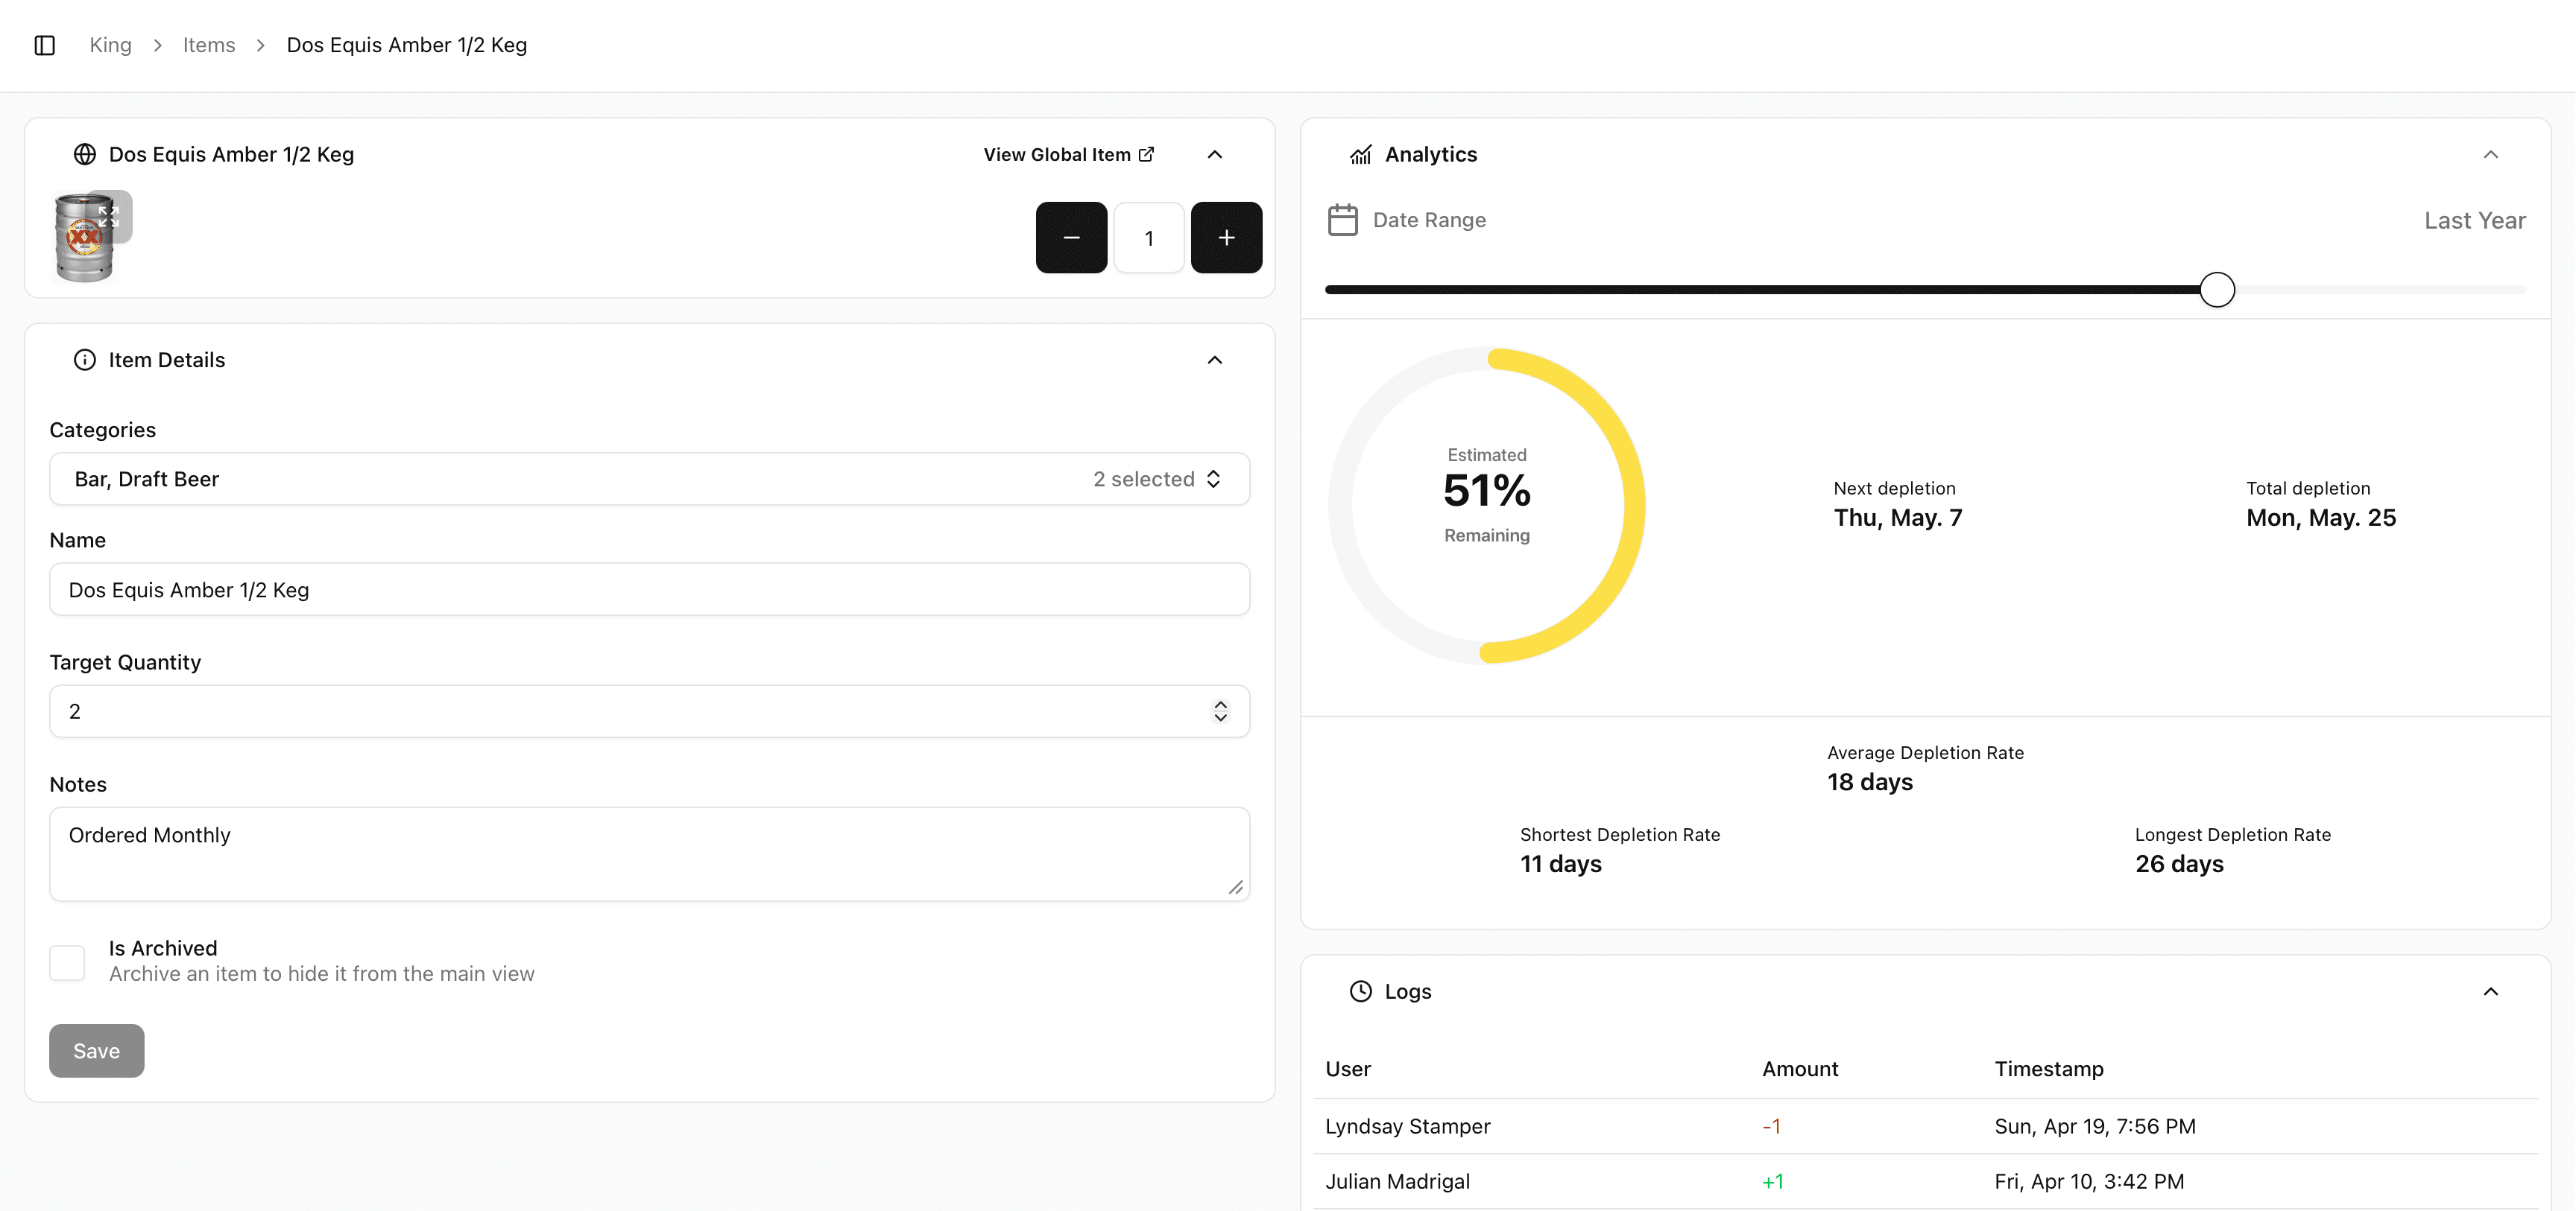This screenshot has height=1211, width=2576.
Task: Click timestamp Fri, Apr 10, 3:42 PM
Action: pyautogui.click(x=2089, y=1181)
